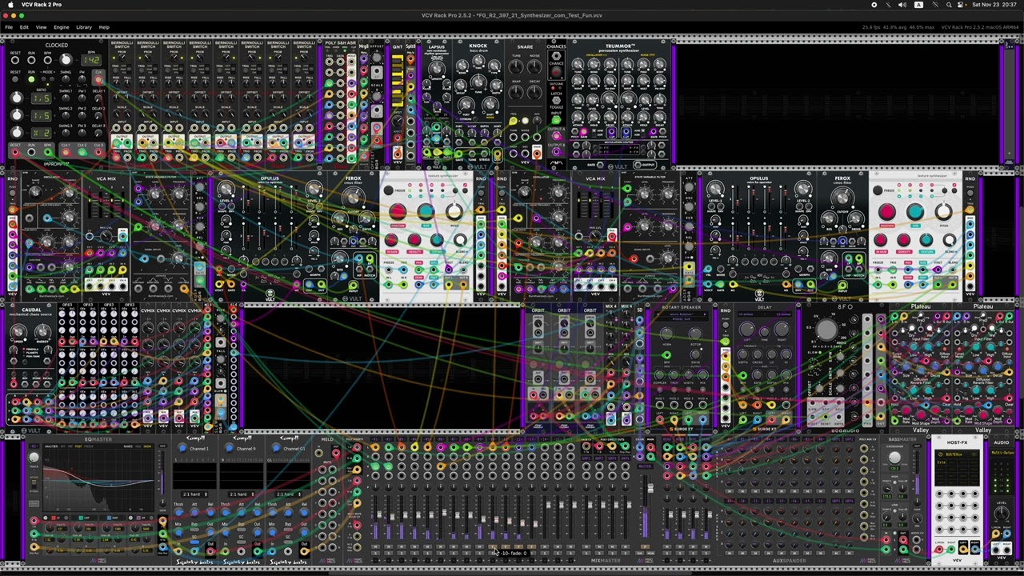The image size is (1024, 576).
Task: Open 2:1 hard ratio dropdown on Comp Channel:1
Action: tap(194, 494)
